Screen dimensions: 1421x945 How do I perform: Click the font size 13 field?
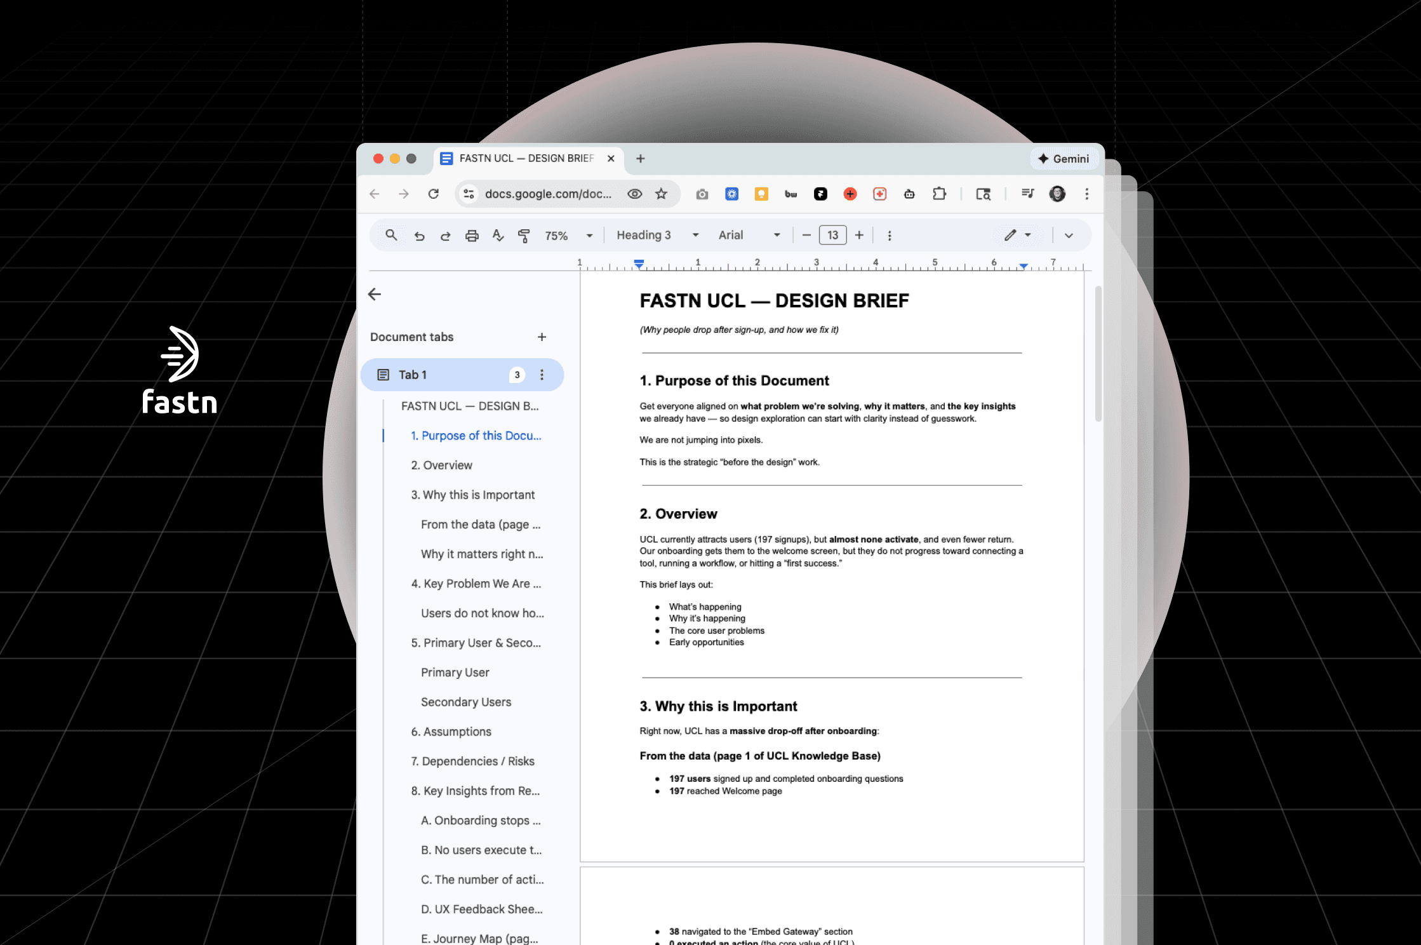click(832, 235)
